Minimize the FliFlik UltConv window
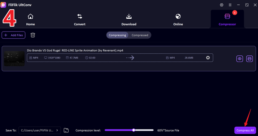 [x=238, y=5]
